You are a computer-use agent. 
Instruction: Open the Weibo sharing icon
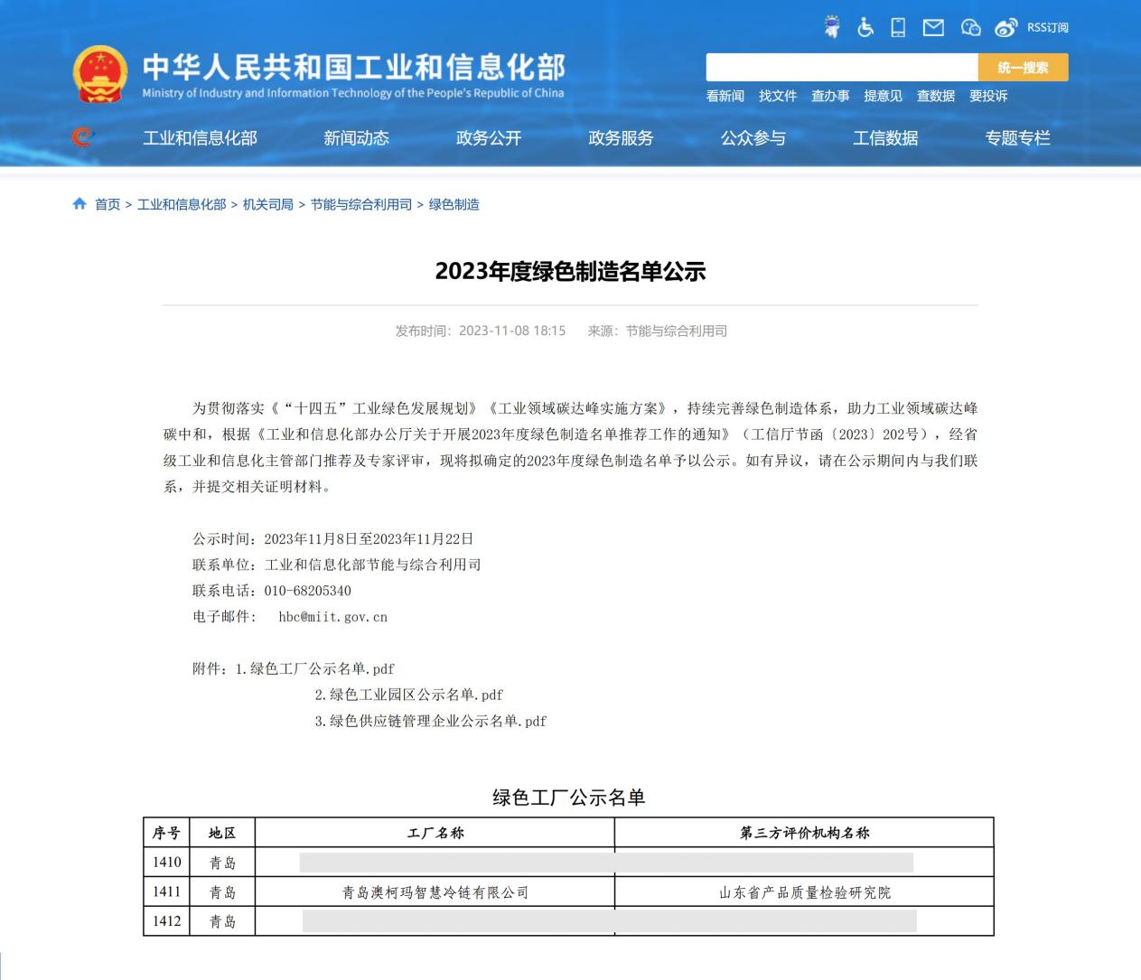pyautogui.click(x=1005, y=27)
